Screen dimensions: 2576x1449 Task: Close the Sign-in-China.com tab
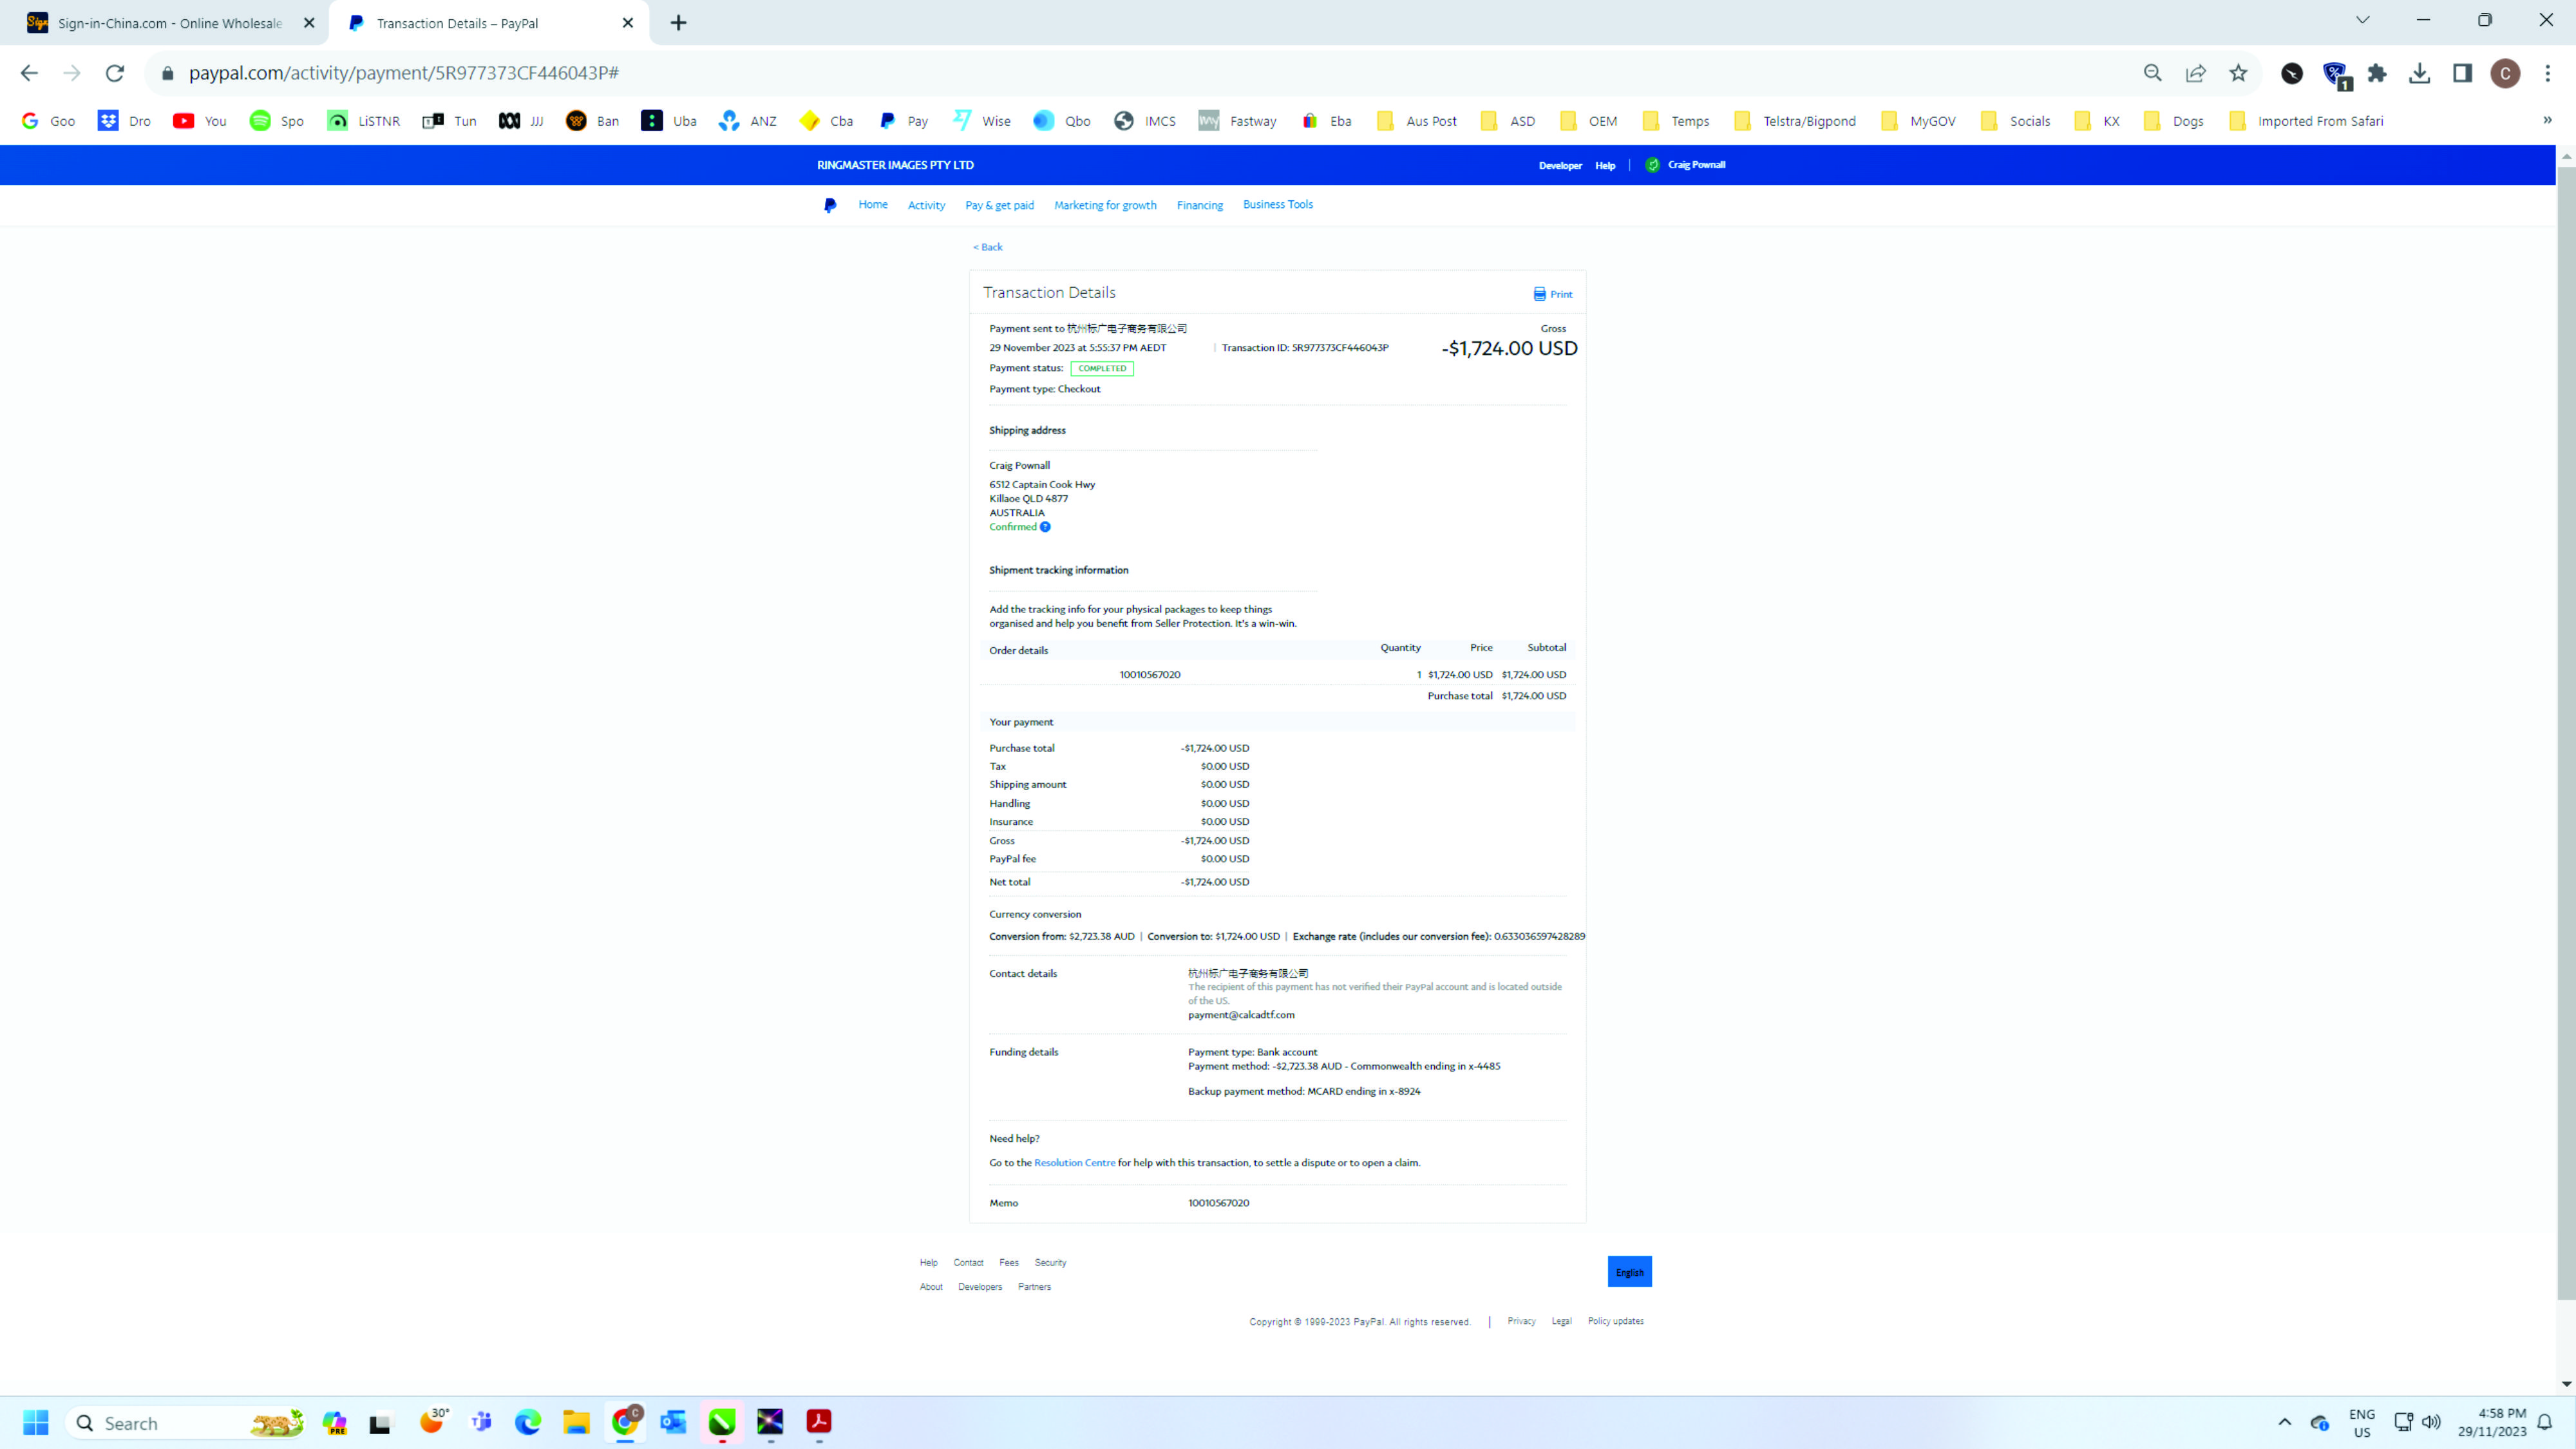click(x=309, y=23)
